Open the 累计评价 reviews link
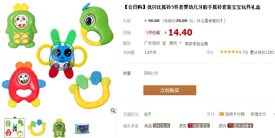Viewport: 275px width, 138px height. pos(262,52)
